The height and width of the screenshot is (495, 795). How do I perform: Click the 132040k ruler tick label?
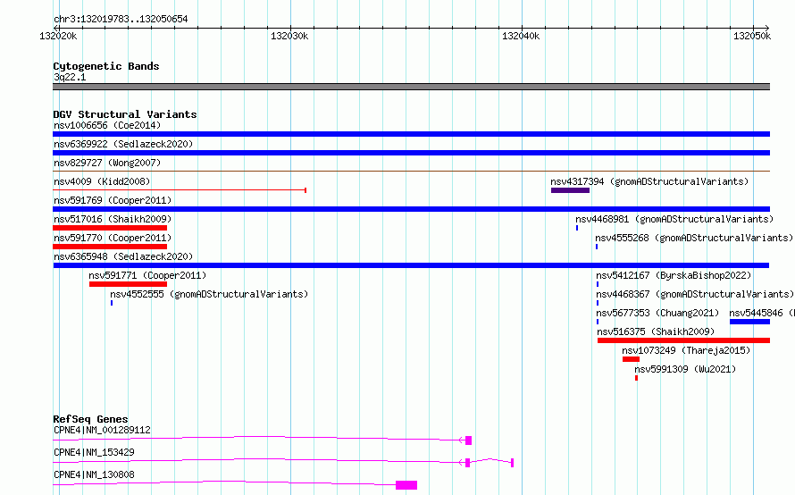pyautogui.click(x=521, y=36)
